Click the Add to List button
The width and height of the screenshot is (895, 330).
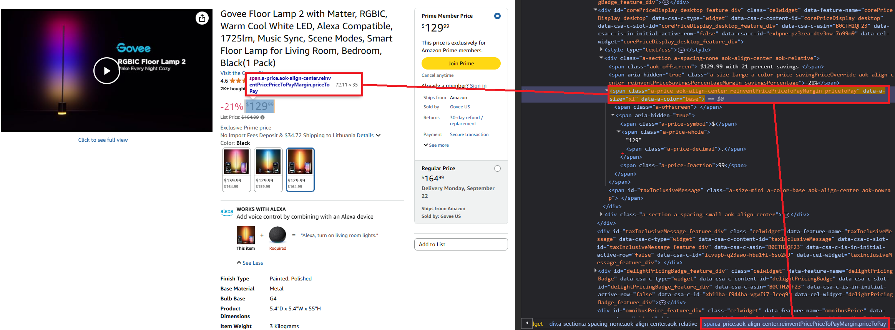461,244
